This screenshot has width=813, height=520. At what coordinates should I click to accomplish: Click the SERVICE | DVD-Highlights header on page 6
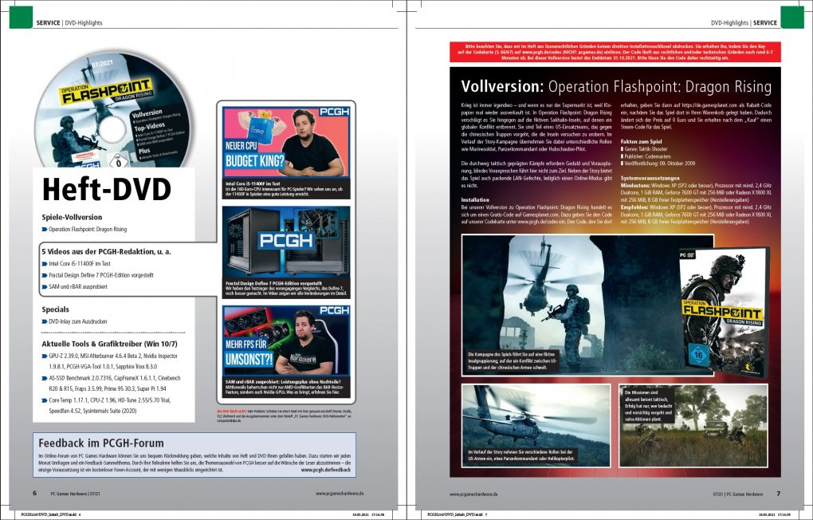click(x=69, y=23)
